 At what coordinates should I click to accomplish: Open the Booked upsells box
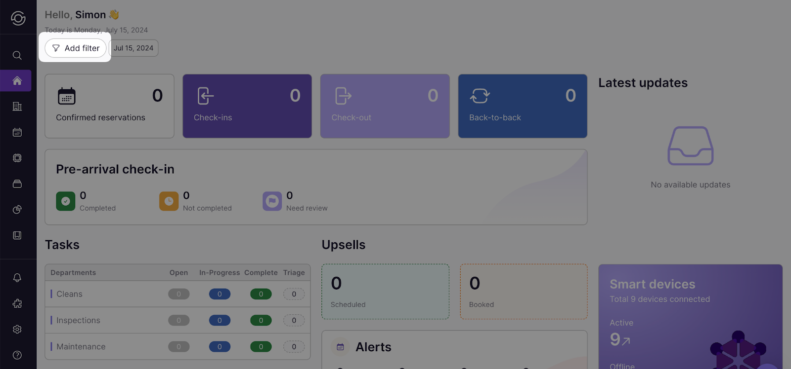[x=524, y=292]
